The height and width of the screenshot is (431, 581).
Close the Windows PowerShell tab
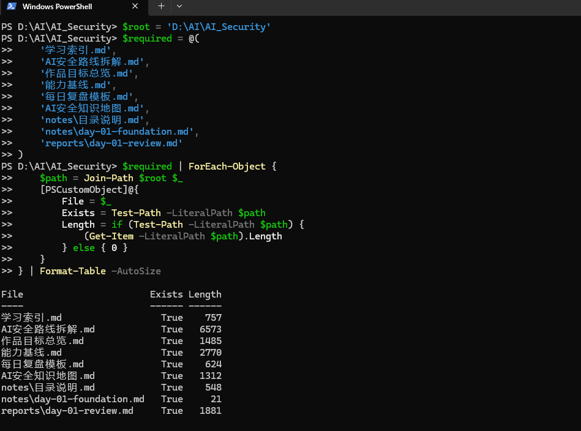[x=135, y=6]
